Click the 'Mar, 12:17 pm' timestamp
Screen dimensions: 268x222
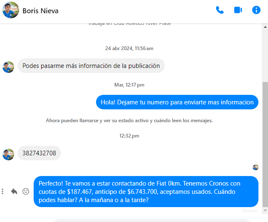tap(129, 85)
